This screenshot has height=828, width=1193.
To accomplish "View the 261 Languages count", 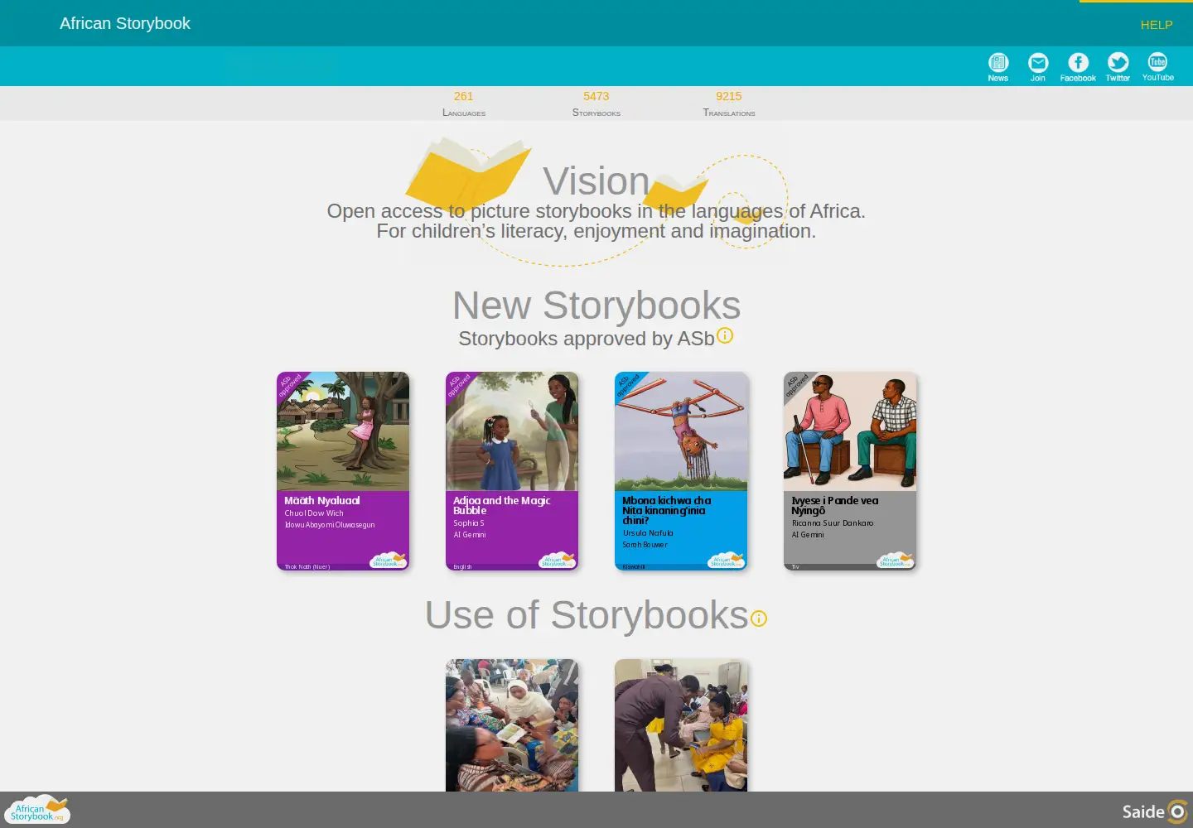I will coord(464,103).
